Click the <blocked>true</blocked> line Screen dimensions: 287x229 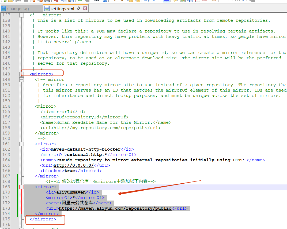71,171
